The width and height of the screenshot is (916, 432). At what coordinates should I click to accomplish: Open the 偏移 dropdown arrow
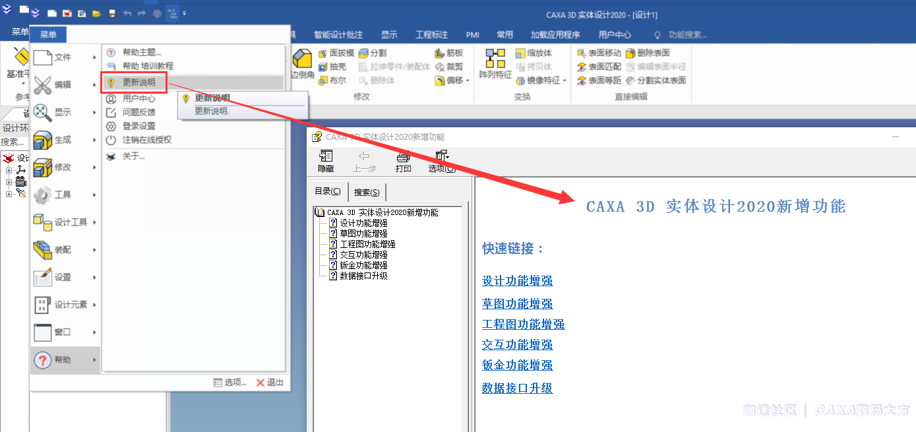coord(468,81)
